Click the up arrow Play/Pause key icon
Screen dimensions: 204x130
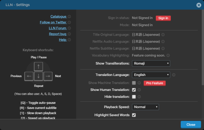(38, 66)
